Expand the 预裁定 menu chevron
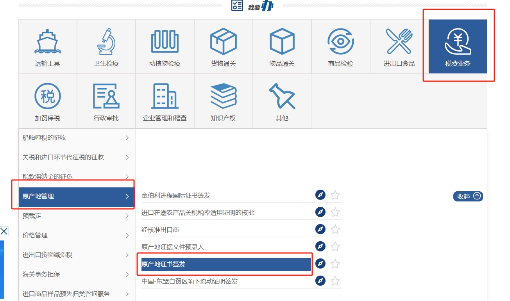This screenshot has width=510, height=301. 127,216
